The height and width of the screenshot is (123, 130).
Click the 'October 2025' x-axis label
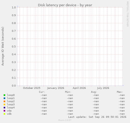click(x=32, y=88)
